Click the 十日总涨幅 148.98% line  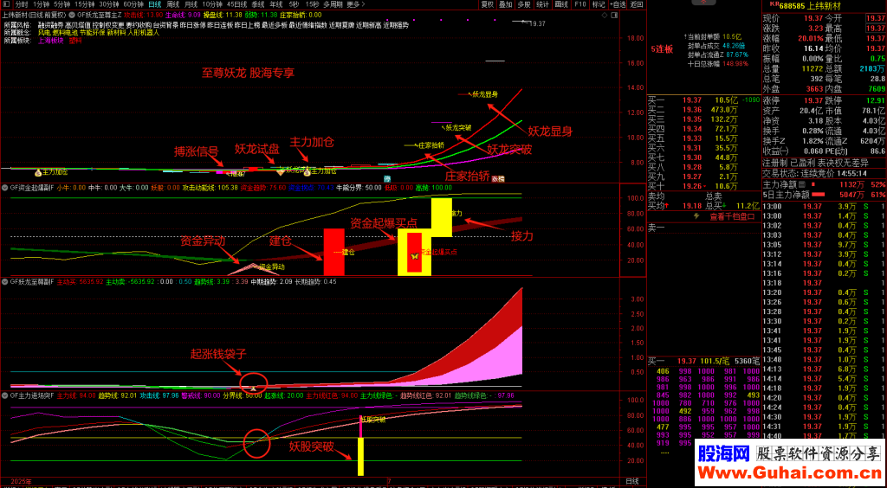[x=718, y=63]
